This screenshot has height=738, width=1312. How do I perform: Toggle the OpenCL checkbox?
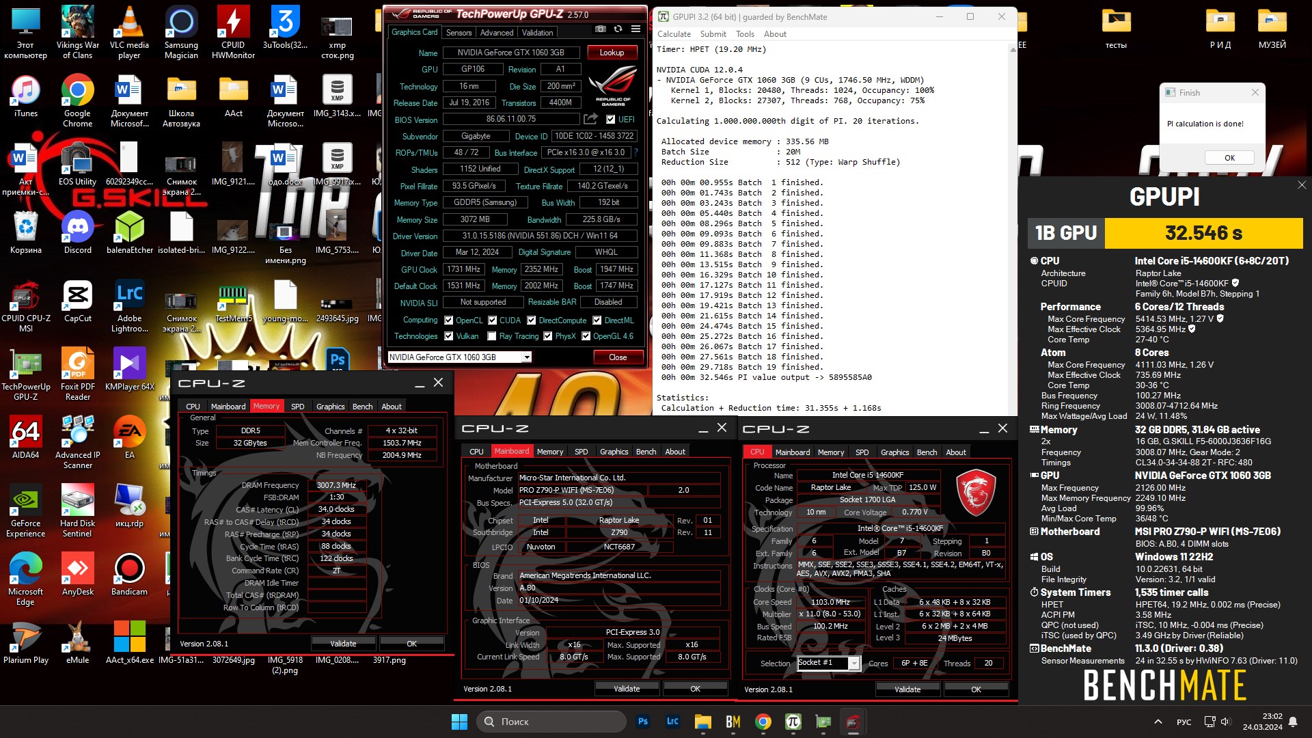tap(449, 320)
